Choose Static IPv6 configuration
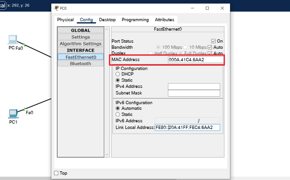 point(118,114)
